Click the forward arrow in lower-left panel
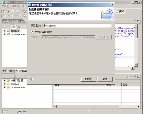The image size is (143, 114). (24, 76)
